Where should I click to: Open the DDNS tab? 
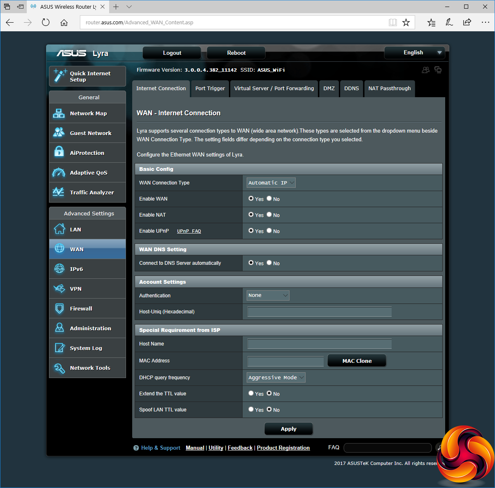(x=351, y=89)
